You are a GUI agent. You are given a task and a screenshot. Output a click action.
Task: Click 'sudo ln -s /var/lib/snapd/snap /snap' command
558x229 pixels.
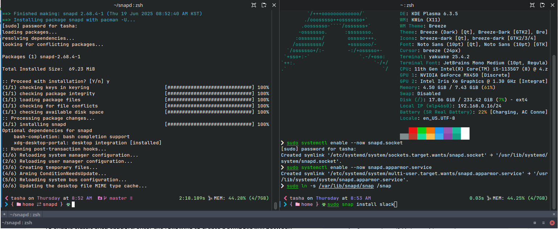coord(339,186)
